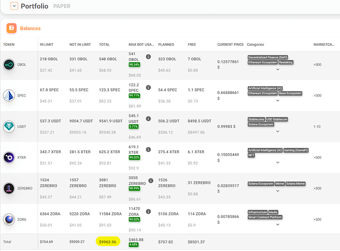Click the Media category tag
340x251 pixels.
(x=273, y=212)
